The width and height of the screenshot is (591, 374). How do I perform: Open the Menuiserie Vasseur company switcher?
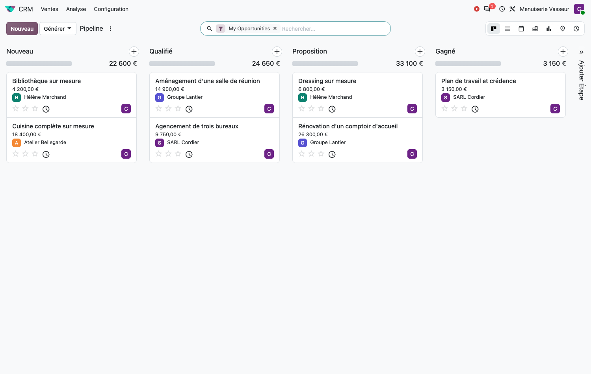point(545,9)
